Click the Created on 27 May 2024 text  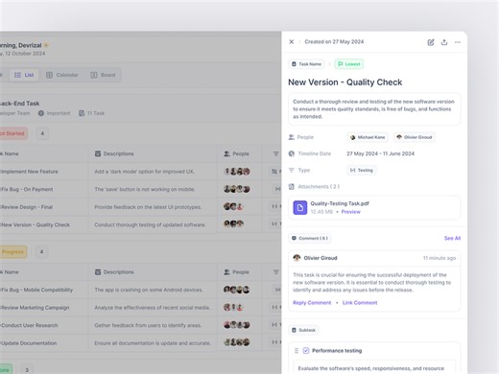click(x=334, y=42)
